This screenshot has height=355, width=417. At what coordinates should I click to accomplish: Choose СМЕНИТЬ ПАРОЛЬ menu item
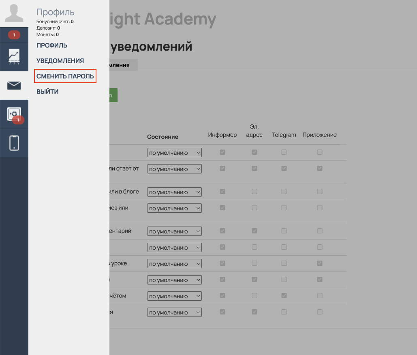tap(65, 76)
